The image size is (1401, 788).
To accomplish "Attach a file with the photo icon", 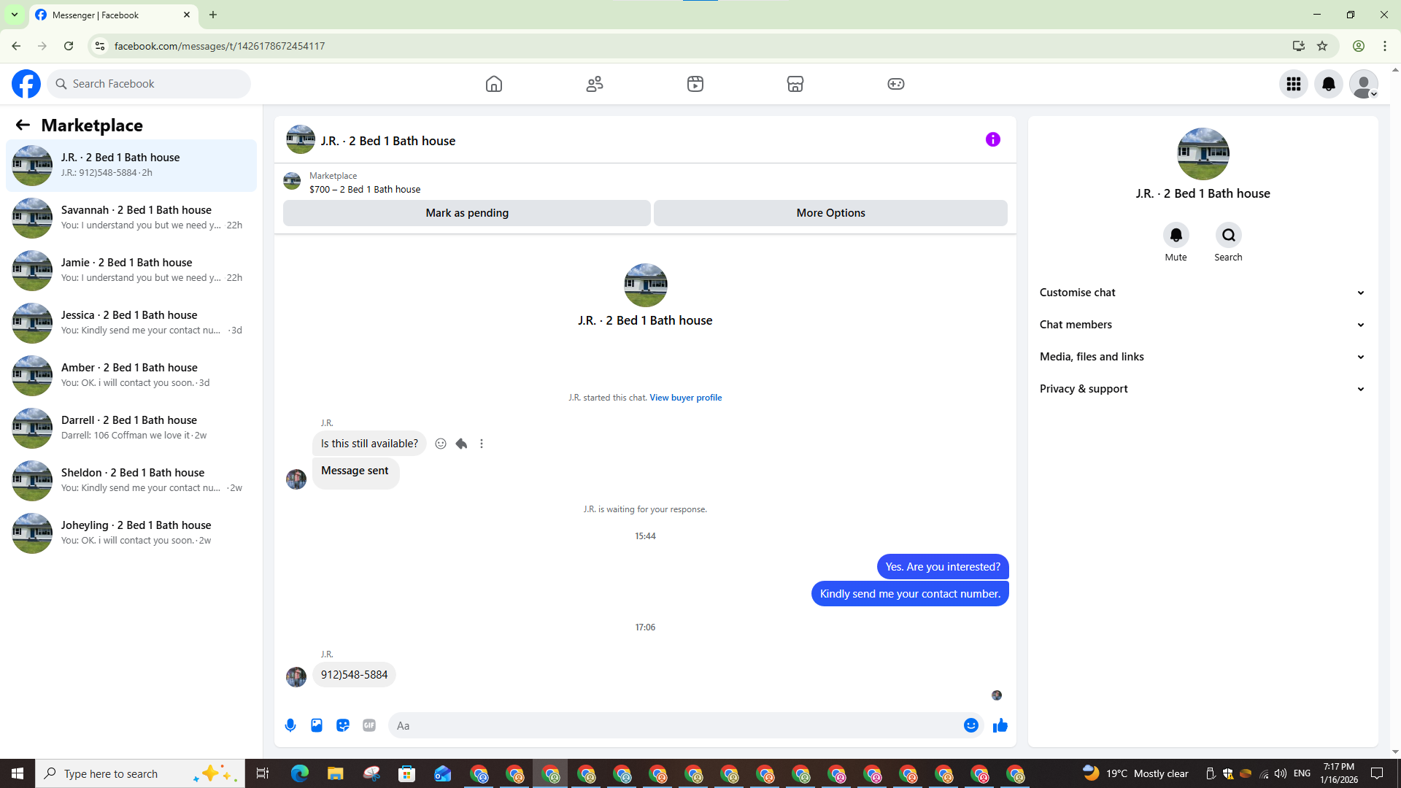I will pos(317,725).
